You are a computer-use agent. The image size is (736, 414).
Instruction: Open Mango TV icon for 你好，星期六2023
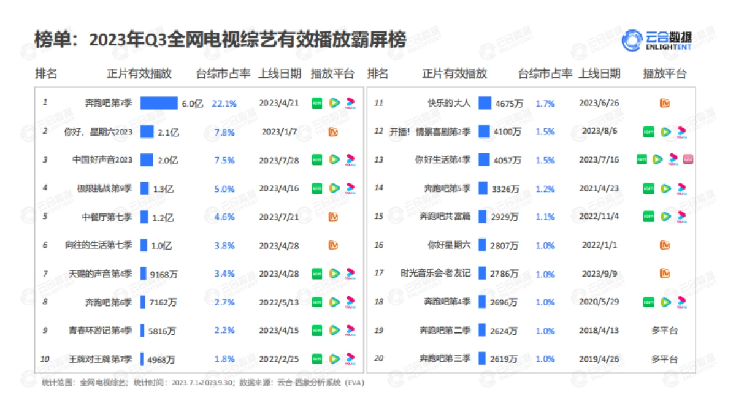332,131
